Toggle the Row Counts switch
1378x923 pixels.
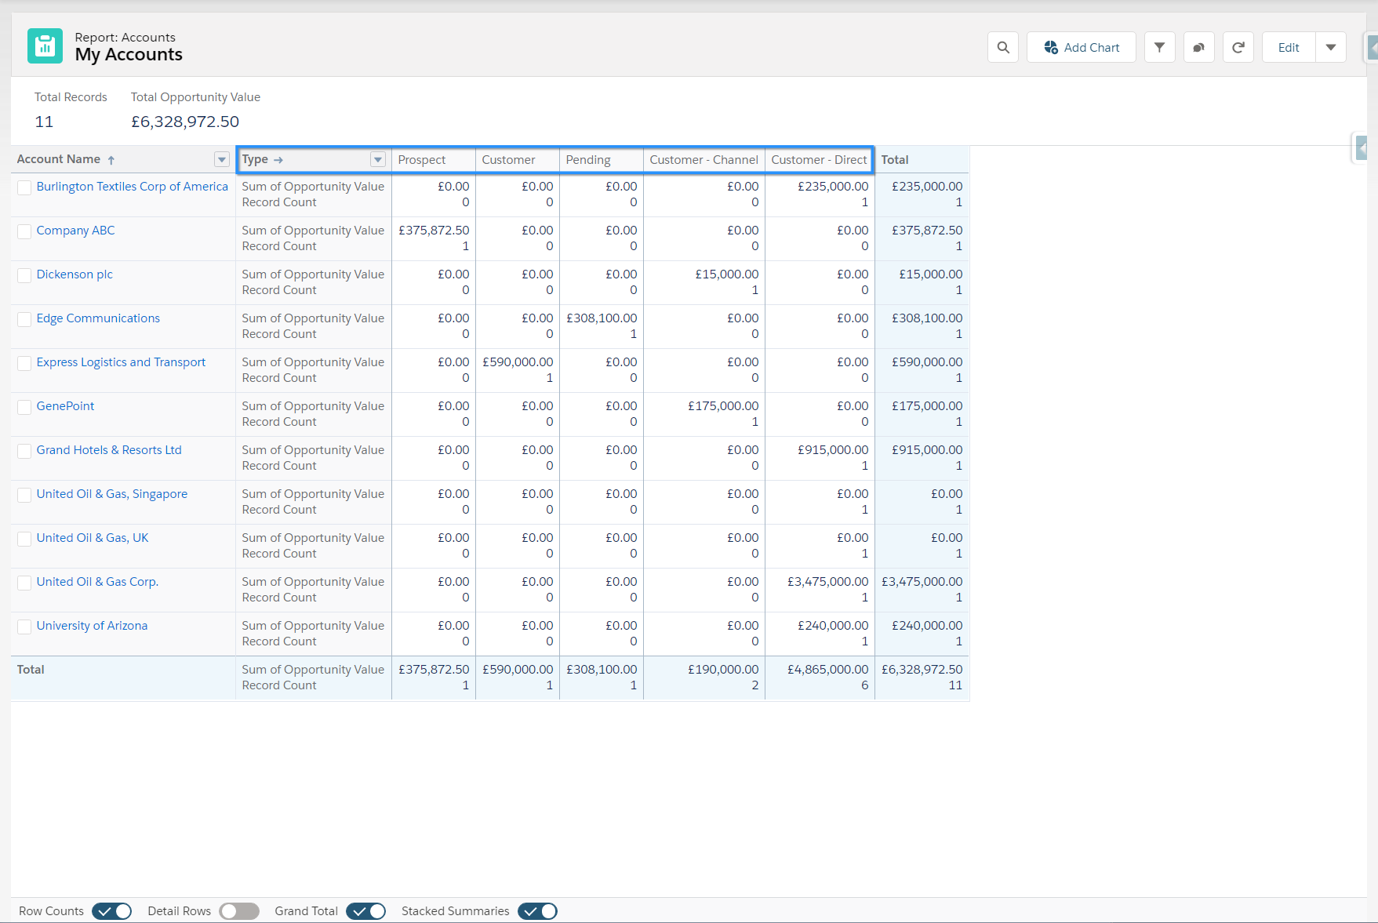pyautogui.click(x=111, y=911)
